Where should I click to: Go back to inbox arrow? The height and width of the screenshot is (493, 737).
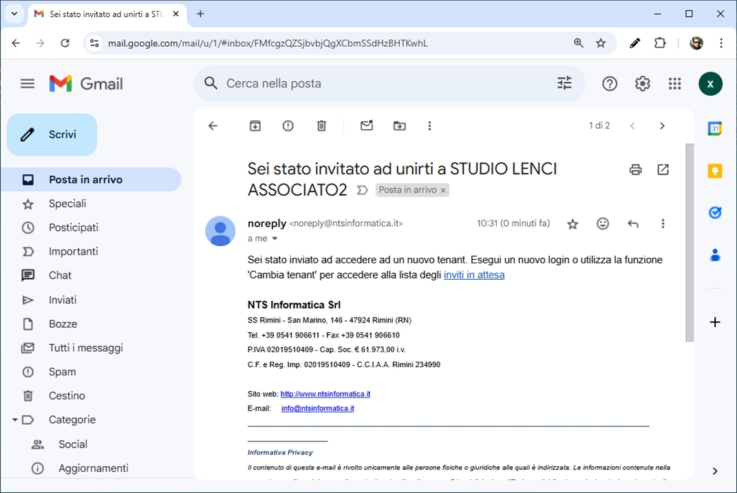(213, 126)
